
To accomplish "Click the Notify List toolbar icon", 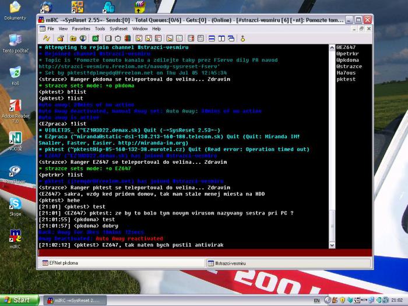I will [191, 38].
